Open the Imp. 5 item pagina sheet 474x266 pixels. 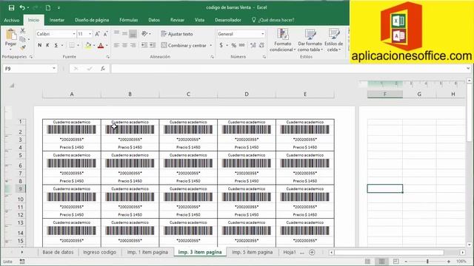click(252, 252)
